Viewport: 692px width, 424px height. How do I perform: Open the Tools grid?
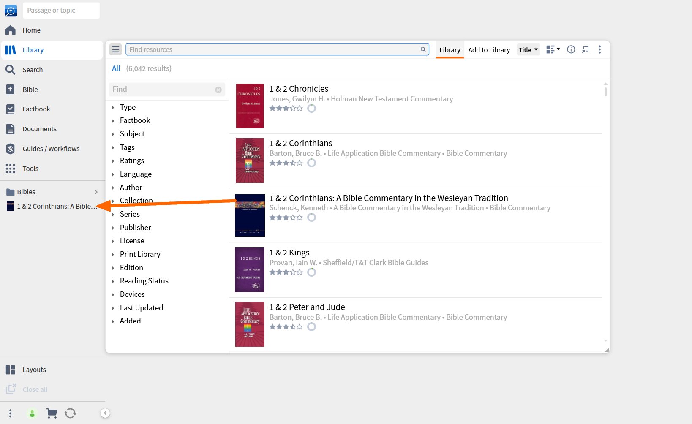pyautogui.click(x=52, y=169)
